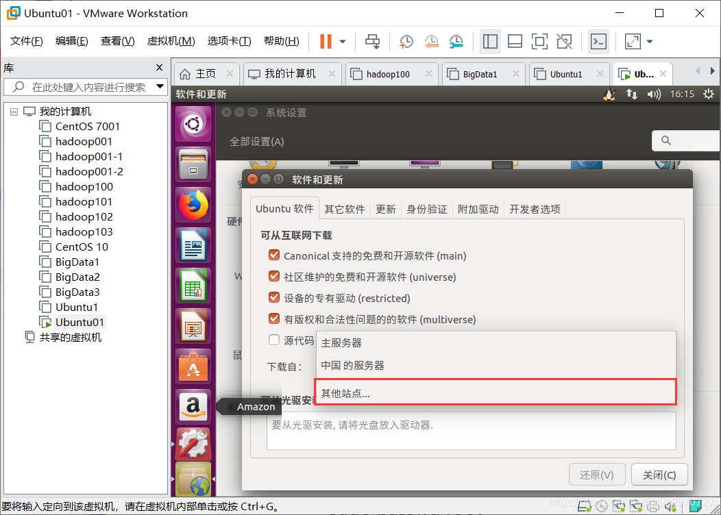Choose 中国 的服务器 from list
721x515 pixels.
coord(496,366)
